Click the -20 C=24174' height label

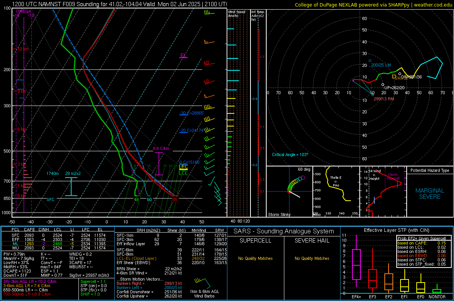[191, 131]
